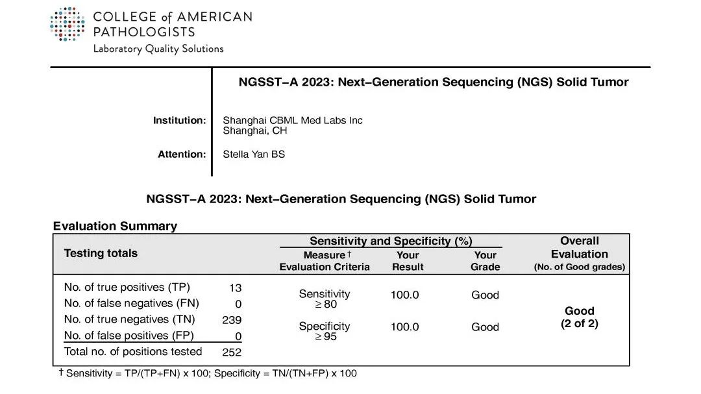Viewport: 701px width, 394px height.
Task: Select the name "Stella Yan BS"
Action: coord(254,154)
